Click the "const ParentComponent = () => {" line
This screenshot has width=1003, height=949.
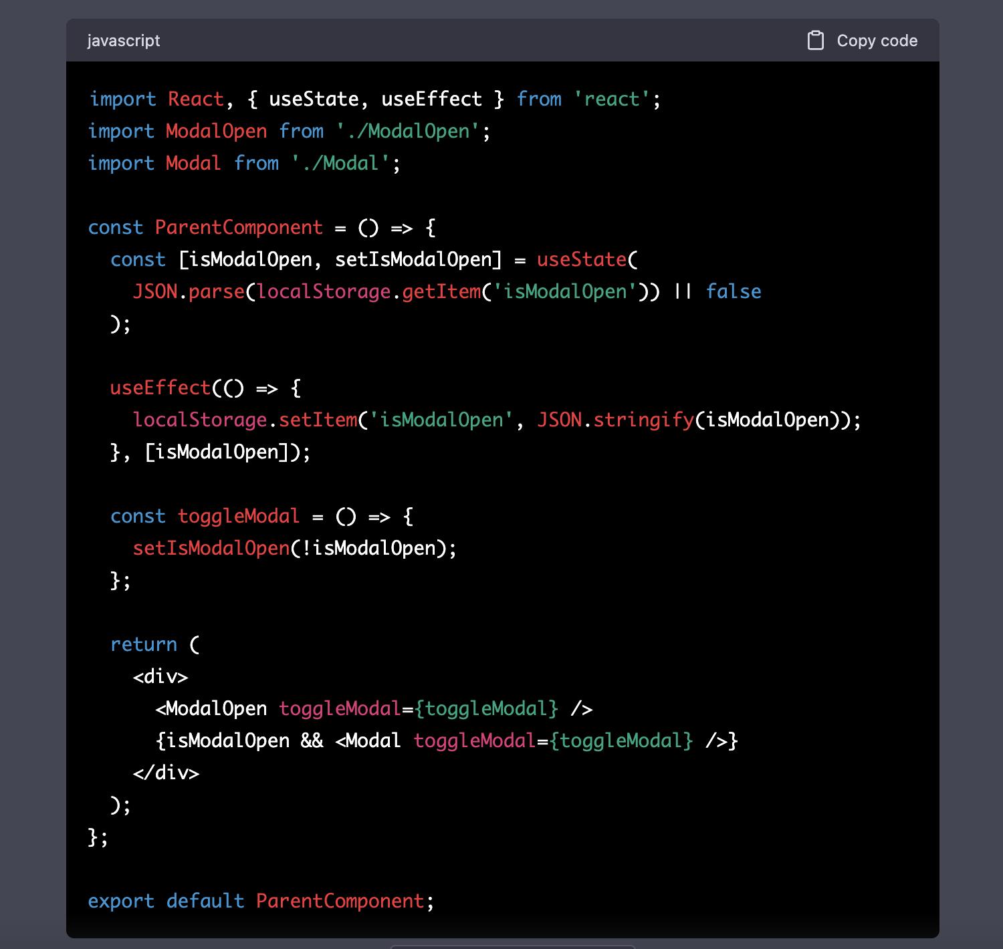tap(262, 228)
